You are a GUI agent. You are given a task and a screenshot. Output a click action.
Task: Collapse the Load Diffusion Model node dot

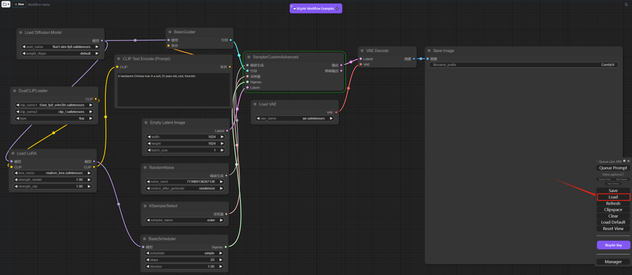pyautogui.click(x=19, y=33)
